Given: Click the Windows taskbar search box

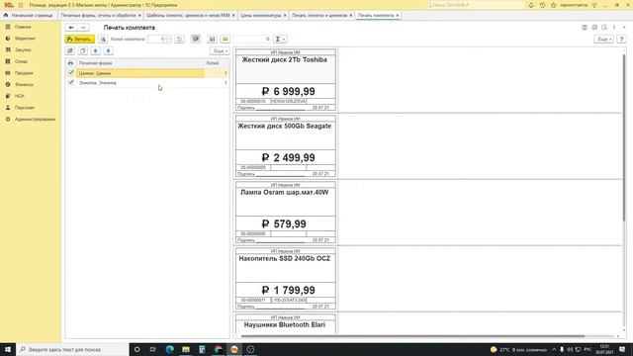Looking at the screenshot, I should point(72,349).
